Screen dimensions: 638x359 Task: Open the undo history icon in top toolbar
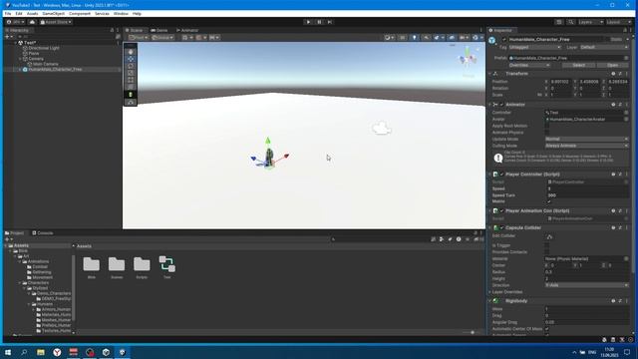click(x=559, y=22)
